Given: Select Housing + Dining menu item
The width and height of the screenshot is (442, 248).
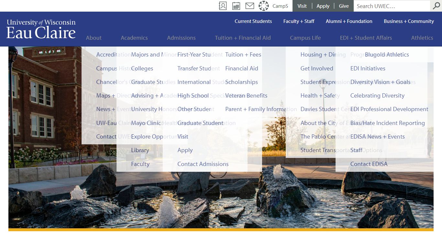Looking at the screenshot, I should (x=323, y=55).
